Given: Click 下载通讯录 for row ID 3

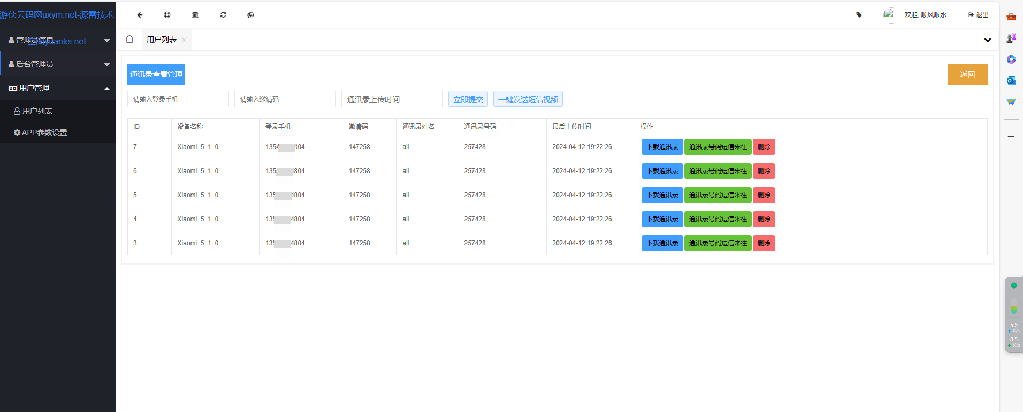Looking at the screenshot, I should click(662, 243).
